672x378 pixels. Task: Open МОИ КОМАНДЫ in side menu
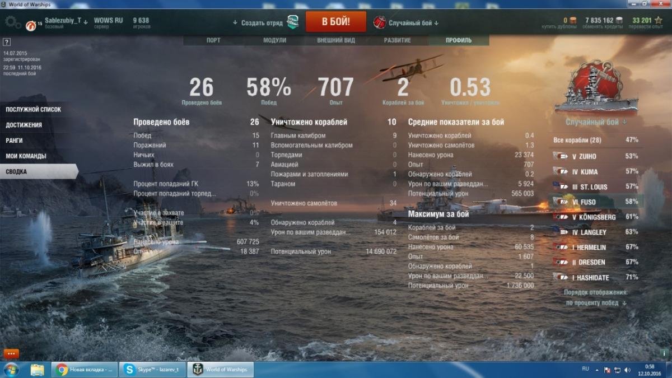[26, 156]
